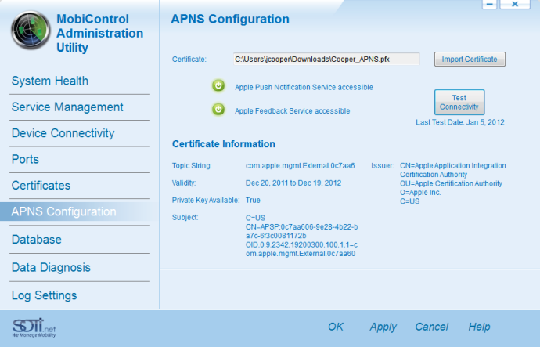This screenshot has height=347, width=540.
Task: Open the Database section
Action: pos(37,240)
